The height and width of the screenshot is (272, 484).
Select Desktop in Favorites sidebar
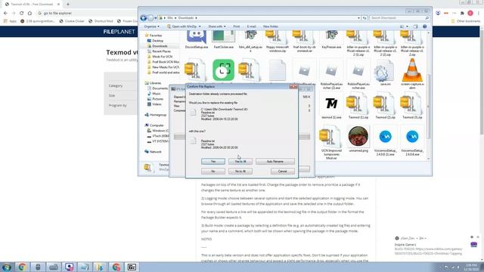[x=157, y=41]
